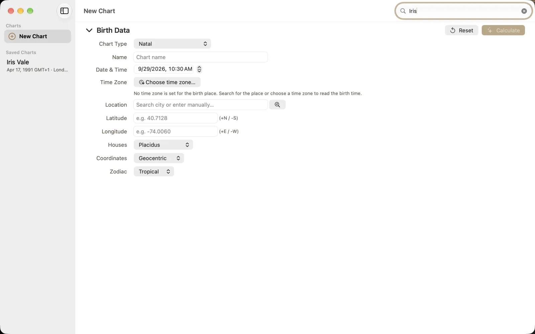Click the Longitude input field
The image size is (535, 334).
[x=176, y=131]
